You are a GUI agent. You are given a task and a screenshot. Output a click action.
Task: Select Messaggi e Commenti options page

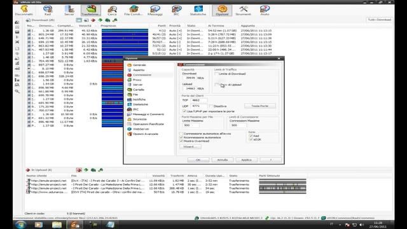click(x=148, y=114)
